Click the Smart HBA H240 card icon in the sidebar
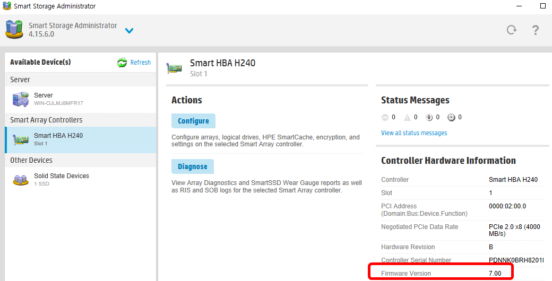The height and width of the screenshot is (281, 552). (20, 139)
